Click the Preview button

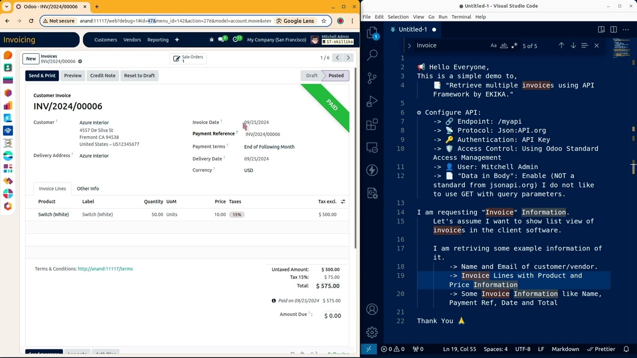(73, 76)
